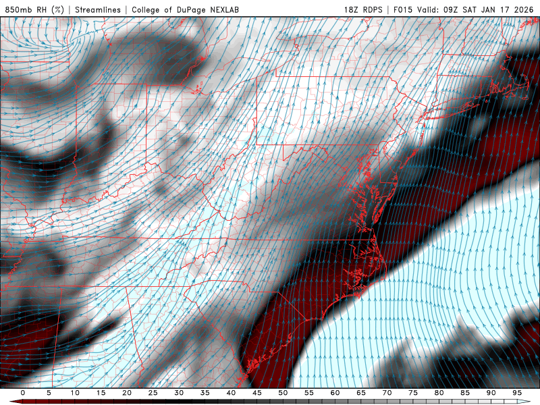Click the '50' label on color scale
The height and width of the screenshot is (405, 540).
tap(283, 393)
